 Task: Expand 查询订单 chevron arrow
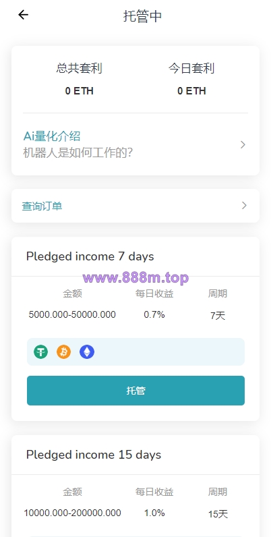[244, 206]
